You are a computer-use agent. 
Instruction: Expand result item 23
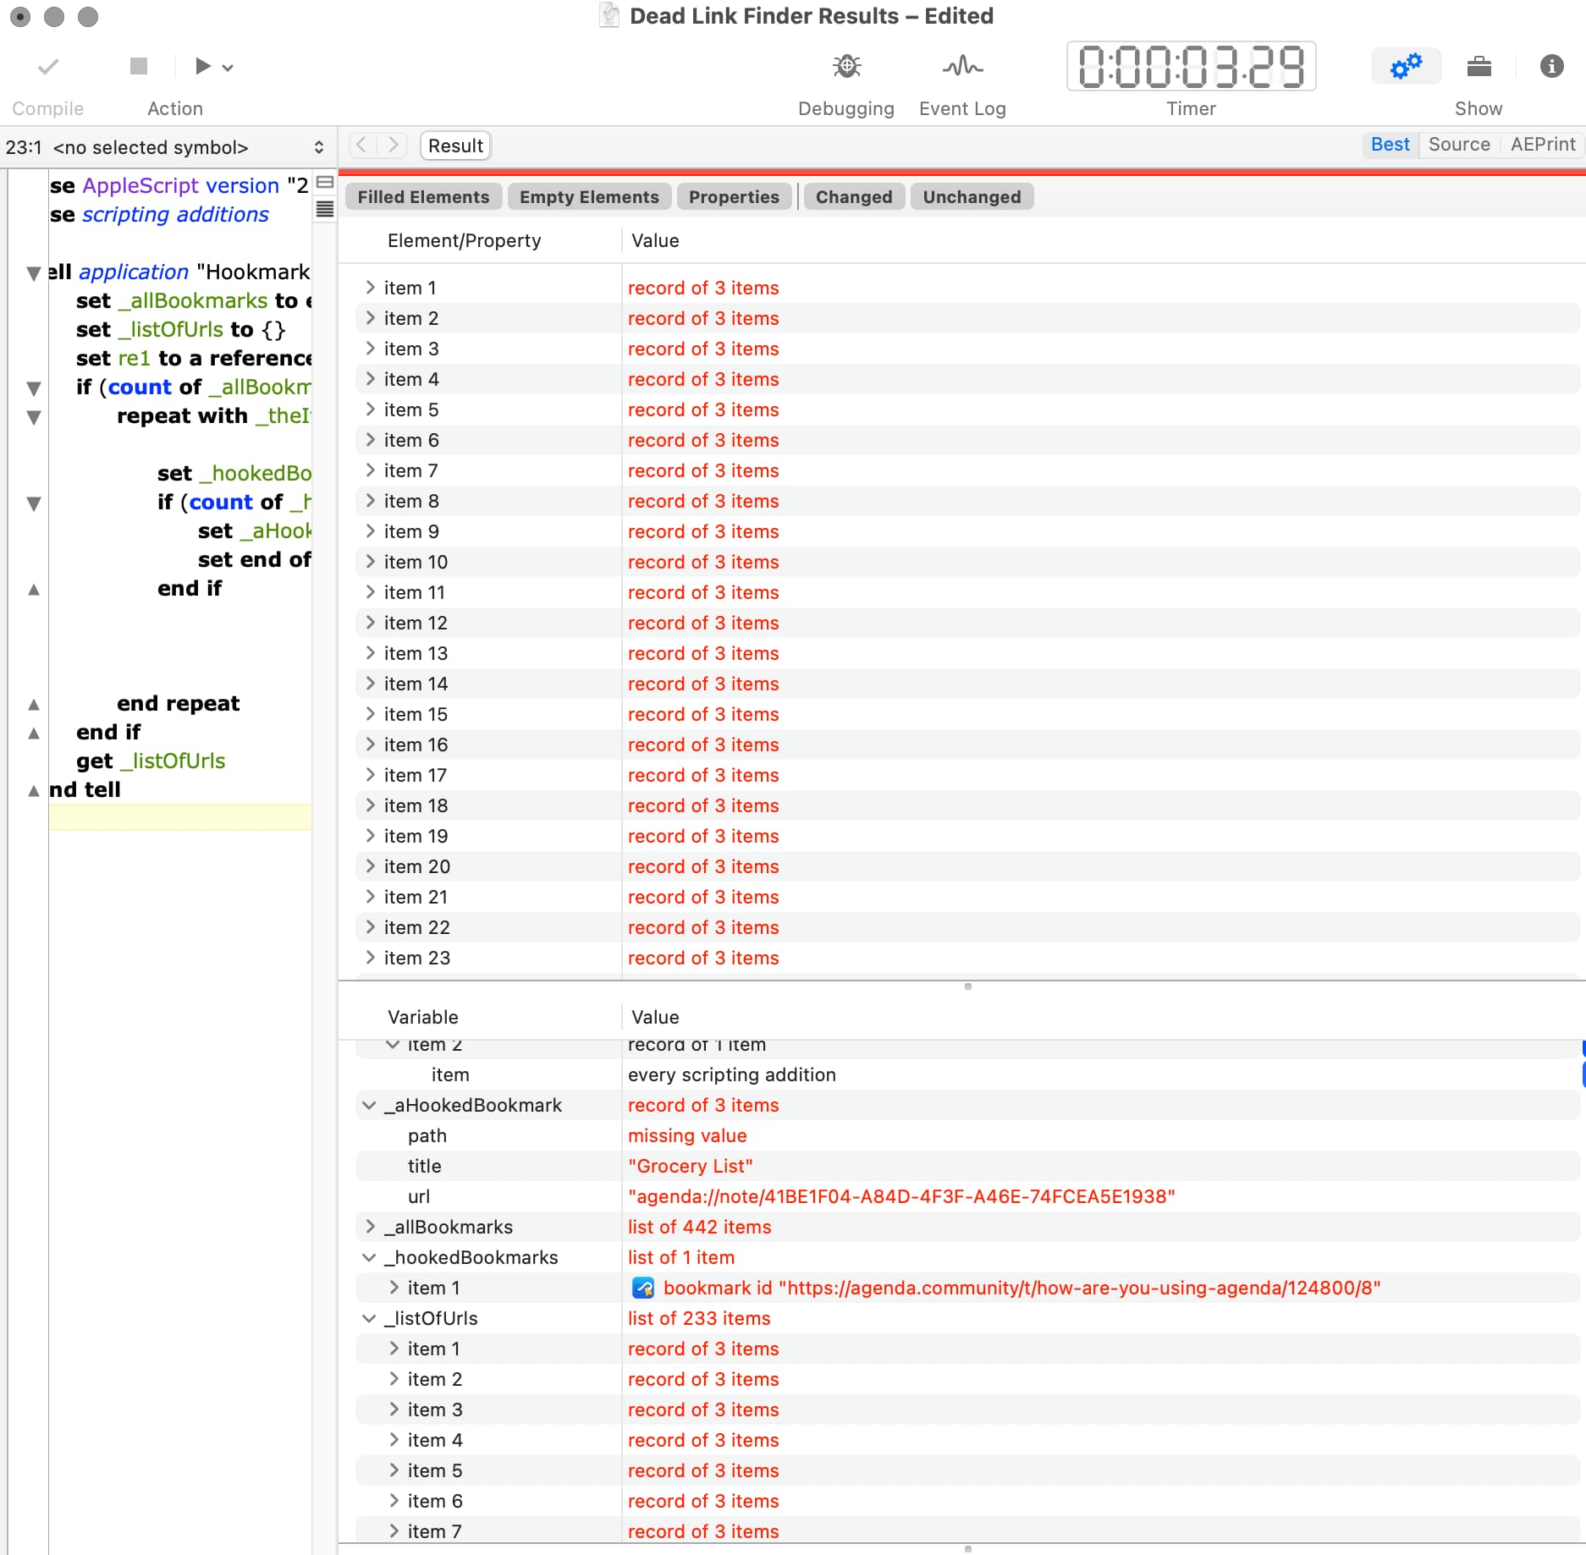coord(370,958)
